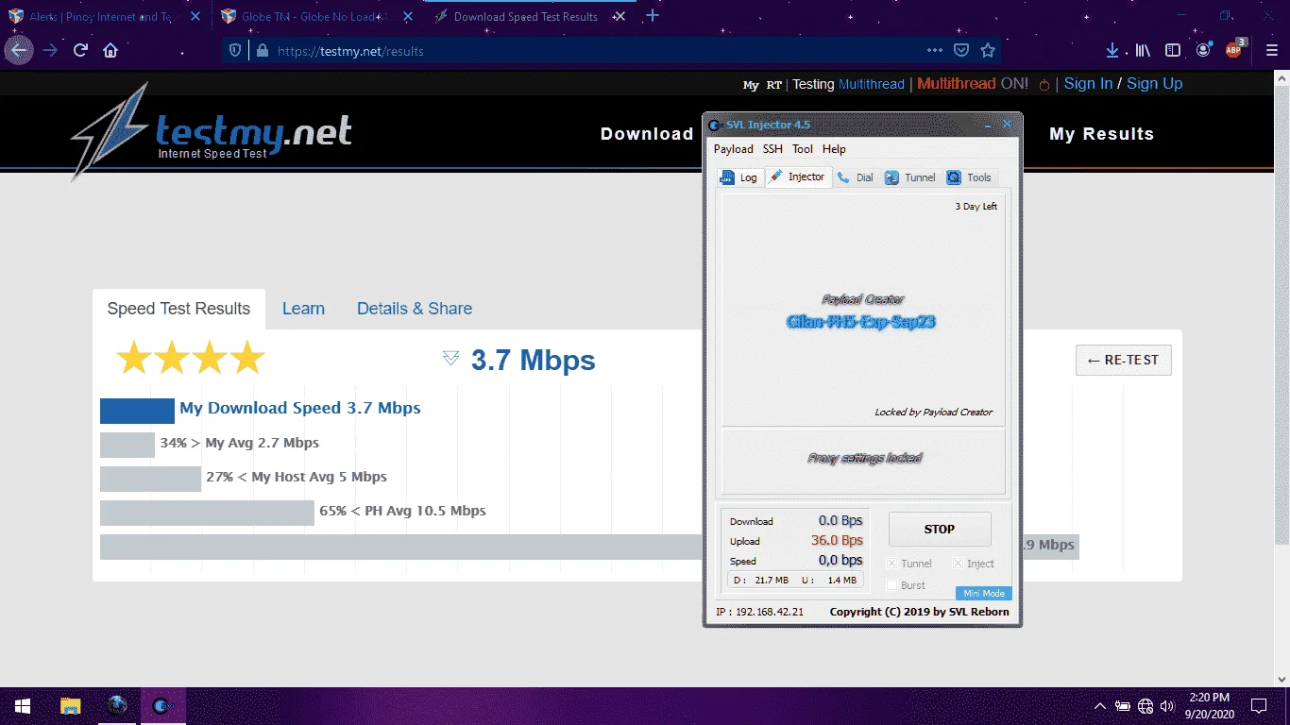Enable the Burst checkbox

[x=892, y=585]
